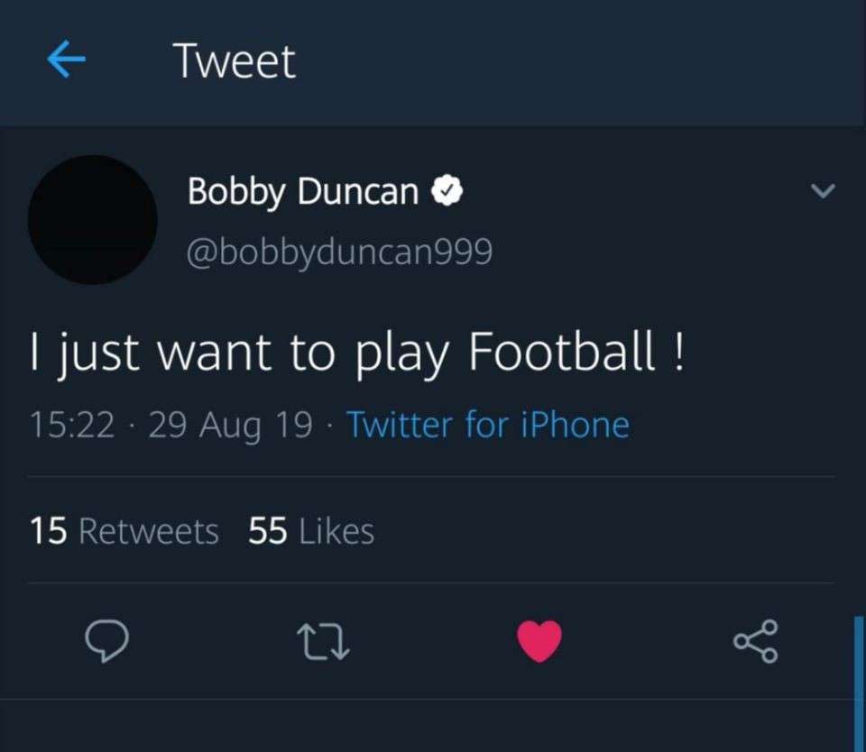View the 55 Likes list
The image size is (866, 752).
[311, 531]
